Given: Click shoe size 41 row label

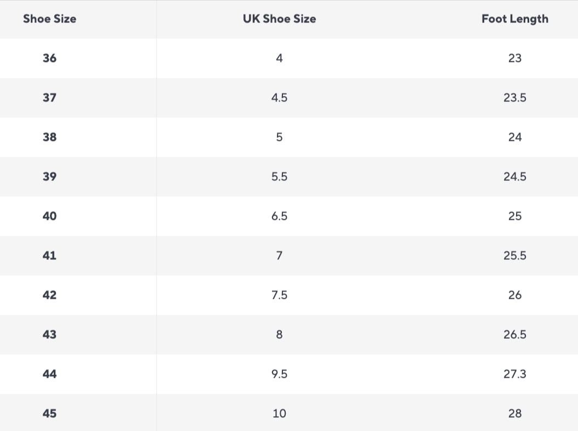Looking at the screenshot, I should pos(49,256).
